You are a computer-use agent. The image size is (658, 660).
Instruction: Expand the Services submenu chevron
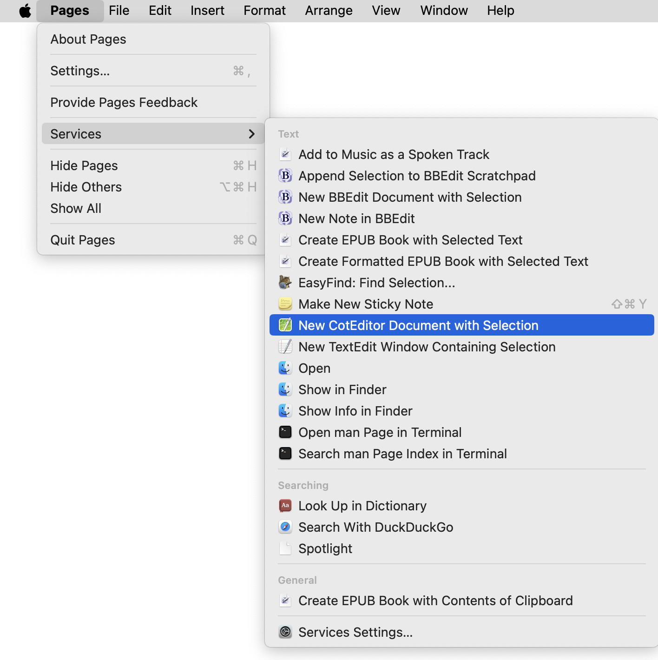251,134
